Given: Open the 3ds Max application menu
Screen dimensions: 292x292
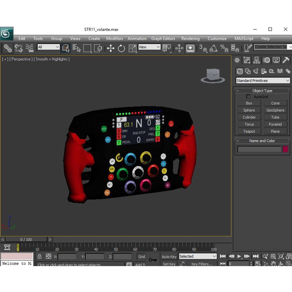Looking at the screenshot, I should pyautogui.click(x=7, y=34).
